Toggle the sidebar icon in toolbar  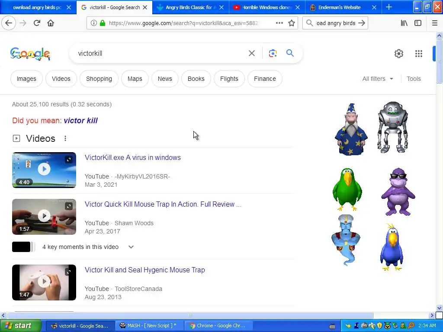(418, 23)
